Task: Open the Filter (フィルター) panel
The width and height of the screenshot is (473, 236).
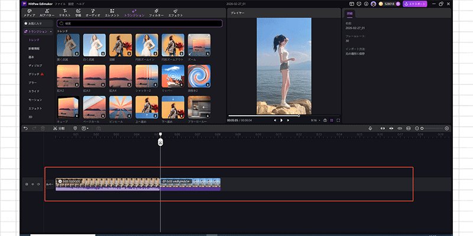Action: click(156, 13)
